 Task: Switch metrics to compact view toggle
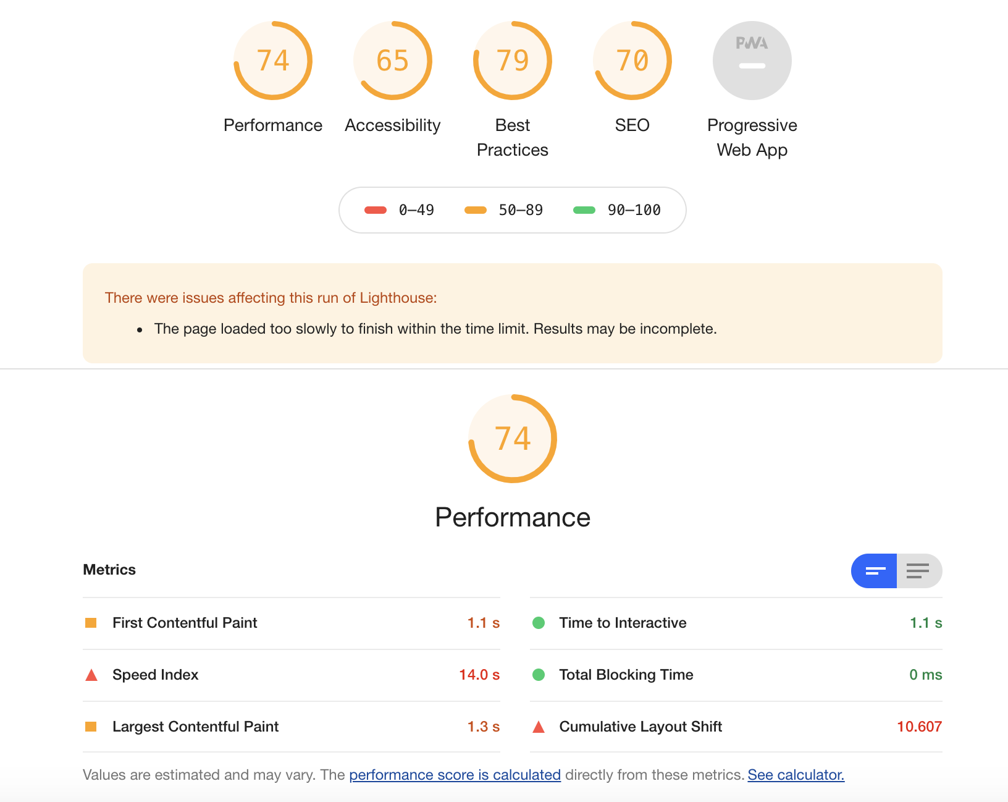(874, 571)
